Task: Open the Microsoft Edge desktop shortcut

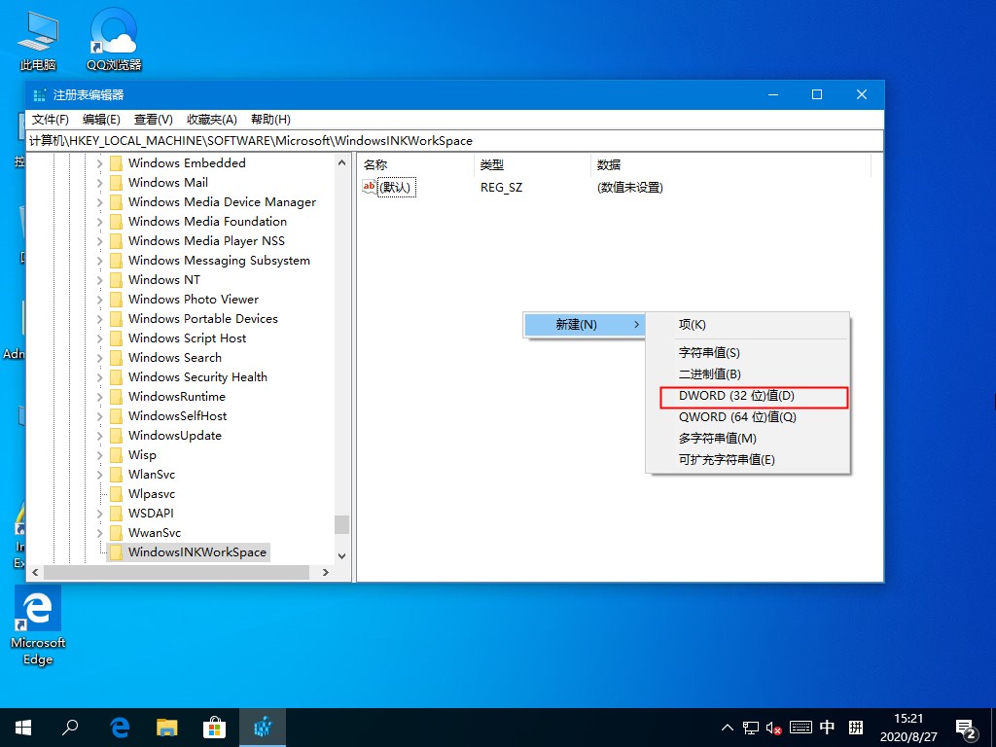Action: tap(37, 608)
